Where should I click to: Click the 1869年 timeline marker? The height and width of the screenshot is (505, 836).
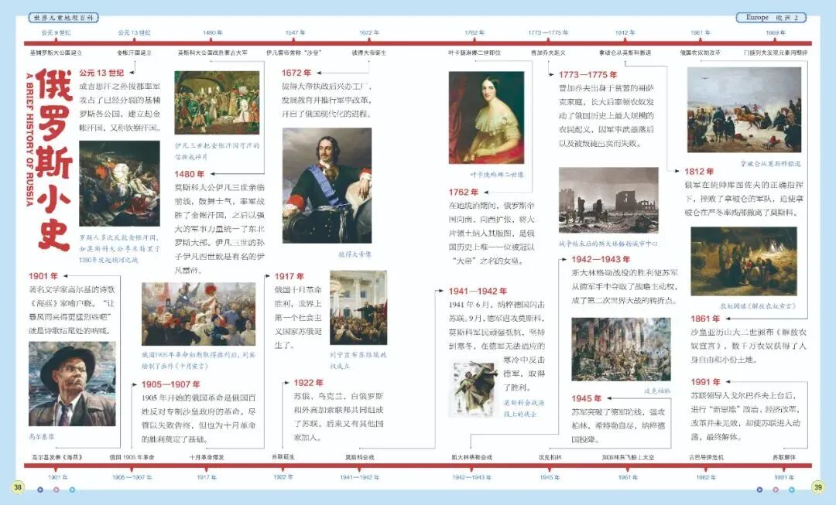click(x=775, y=32)
